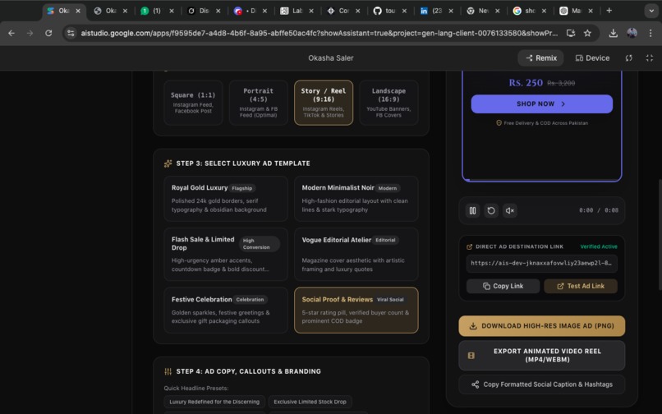View site information icon in address bar
Screen dimensions: 662x414
(x=71, y=33)
